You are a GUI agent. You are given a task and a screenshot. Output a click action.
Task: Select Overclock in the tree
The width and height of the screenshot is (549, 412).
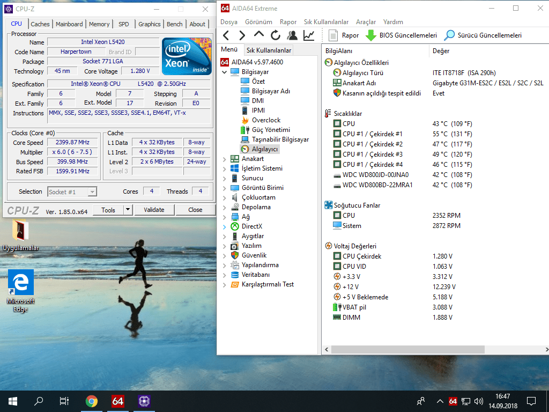click(266, 120)
